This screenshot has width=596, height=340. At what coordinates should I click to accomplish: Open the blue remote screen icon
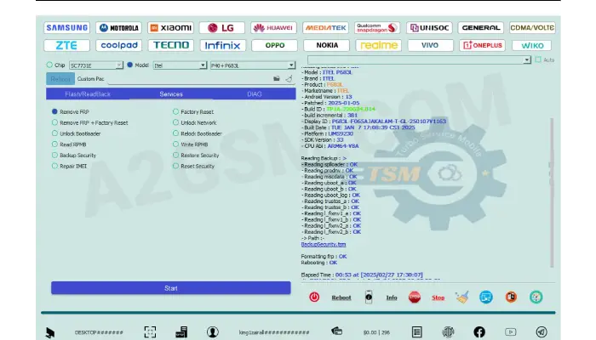(486, 297)
